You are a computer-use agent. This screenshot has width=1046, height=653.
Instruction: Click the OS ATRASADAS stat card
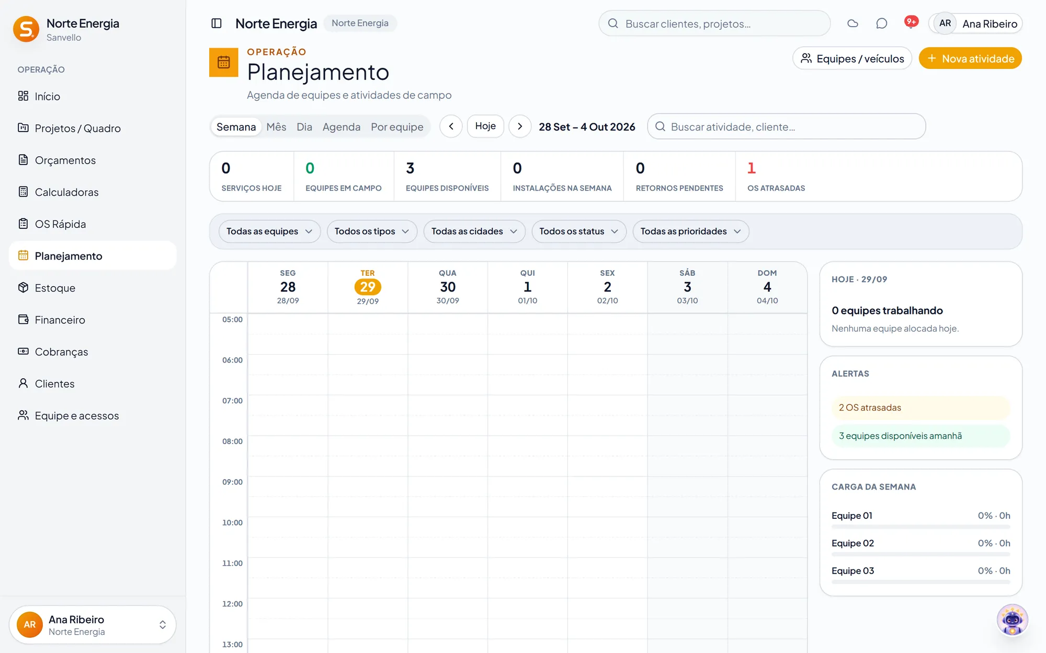coord(776,177)
